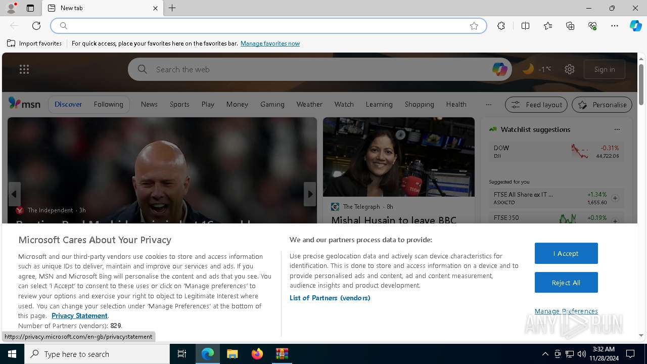Viewport: 647px width, 364px height.
Task: Open the Money section
Action: pos(237,104)
